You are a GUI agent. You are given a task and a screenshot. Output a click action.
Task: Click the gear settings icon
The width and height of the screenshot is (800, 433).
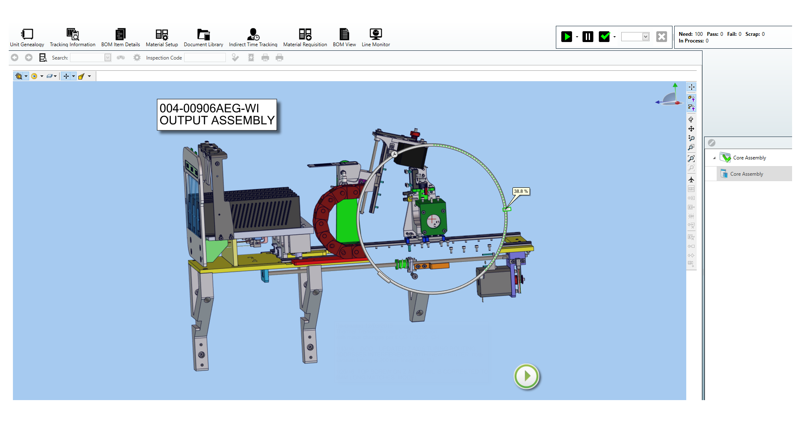coord(137,57)
